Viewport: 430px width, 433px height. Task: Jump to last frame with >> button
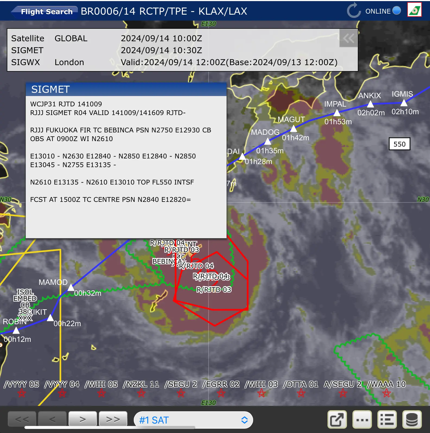[x=113, y=419]
